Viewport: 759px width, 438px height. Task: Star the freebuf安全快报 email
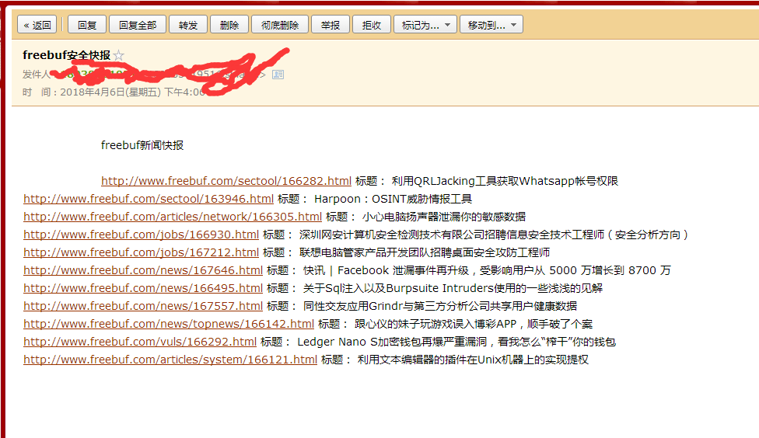[118, 56]
